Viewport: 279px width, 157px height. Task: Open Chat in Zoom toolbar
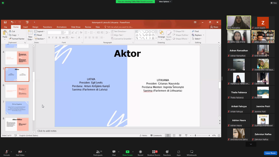click(x=114, y=153)
